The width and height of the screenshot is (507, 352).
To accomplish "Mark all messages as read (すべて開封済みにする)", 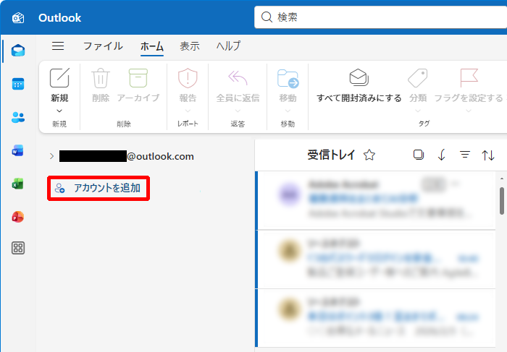I will [359, 86].
